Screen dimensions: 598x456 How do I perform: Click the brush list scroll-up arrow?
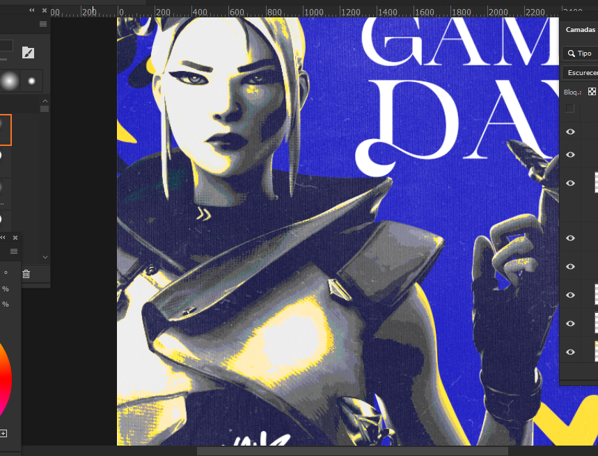(x=45, y=101)
